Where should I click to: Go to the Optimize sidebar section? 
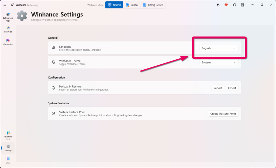coord(8,29)
